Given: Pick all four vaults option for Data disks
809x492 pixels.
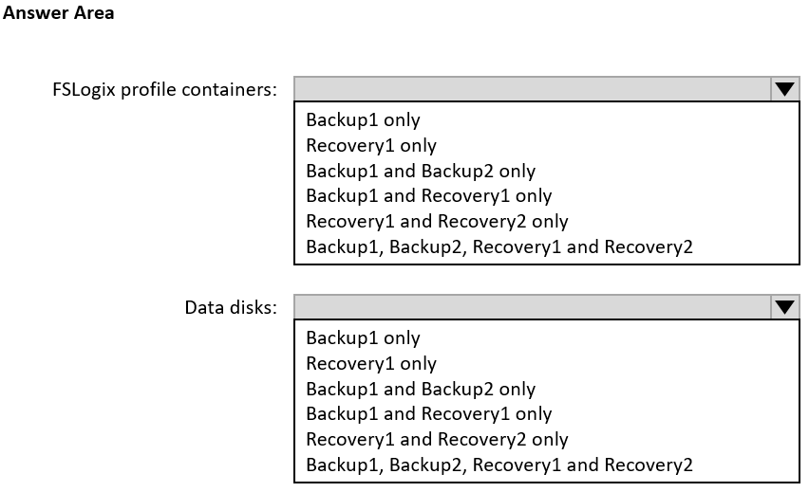Looking at the screenshot, I should pos(499,465).
